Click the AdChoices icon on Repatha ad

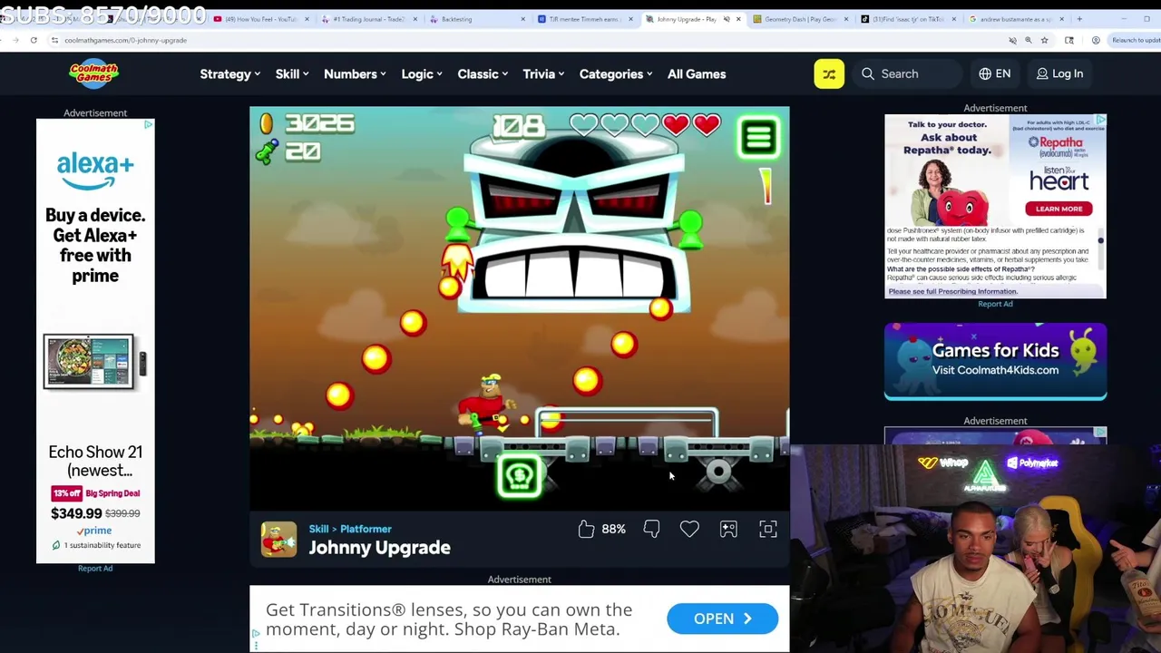pyautogui.click(x=1100, y=120)
